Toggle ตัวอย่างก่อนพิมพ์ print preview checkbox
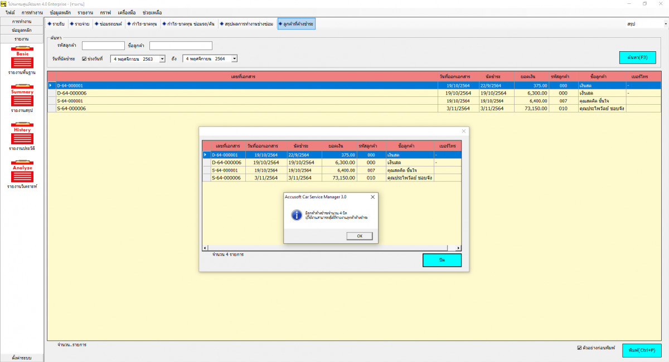Image resolution: width=669 pixels, height=362 pixels. tap(579, 348)
